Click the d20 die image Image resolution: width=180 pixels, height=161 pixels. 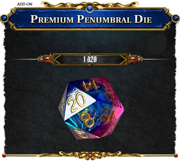tap(91, 108)
